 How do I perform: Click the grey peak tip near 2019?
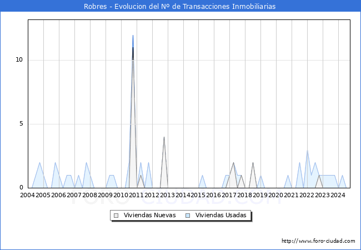coord(253,163)
